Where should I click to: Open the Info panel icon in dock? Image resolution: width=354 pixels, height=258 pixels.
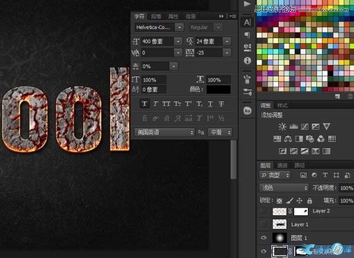(247, 60)
